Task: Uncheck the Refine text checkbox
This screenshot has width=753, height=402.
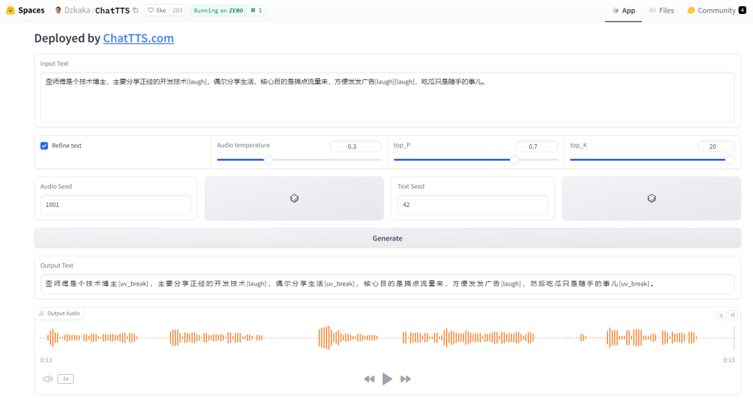Action: click(x=44, y=146)
